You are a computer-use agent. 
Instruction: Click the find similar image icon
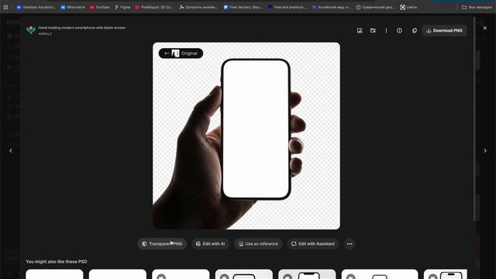(x=360, y=31)
